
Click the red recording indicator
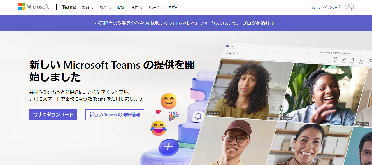231,53
